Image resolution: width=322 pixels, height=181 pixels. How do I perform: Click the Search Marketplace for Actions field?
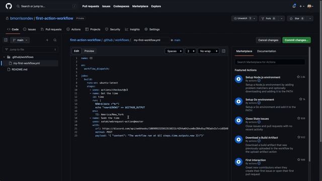click(270, 62)
